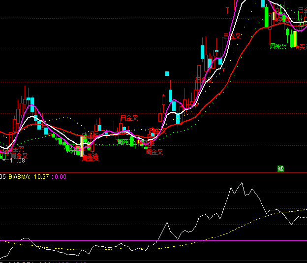Click the red T marker at the top
Image resolution: width=307 pixels, height=263 pixels.
tap(228, 10)
